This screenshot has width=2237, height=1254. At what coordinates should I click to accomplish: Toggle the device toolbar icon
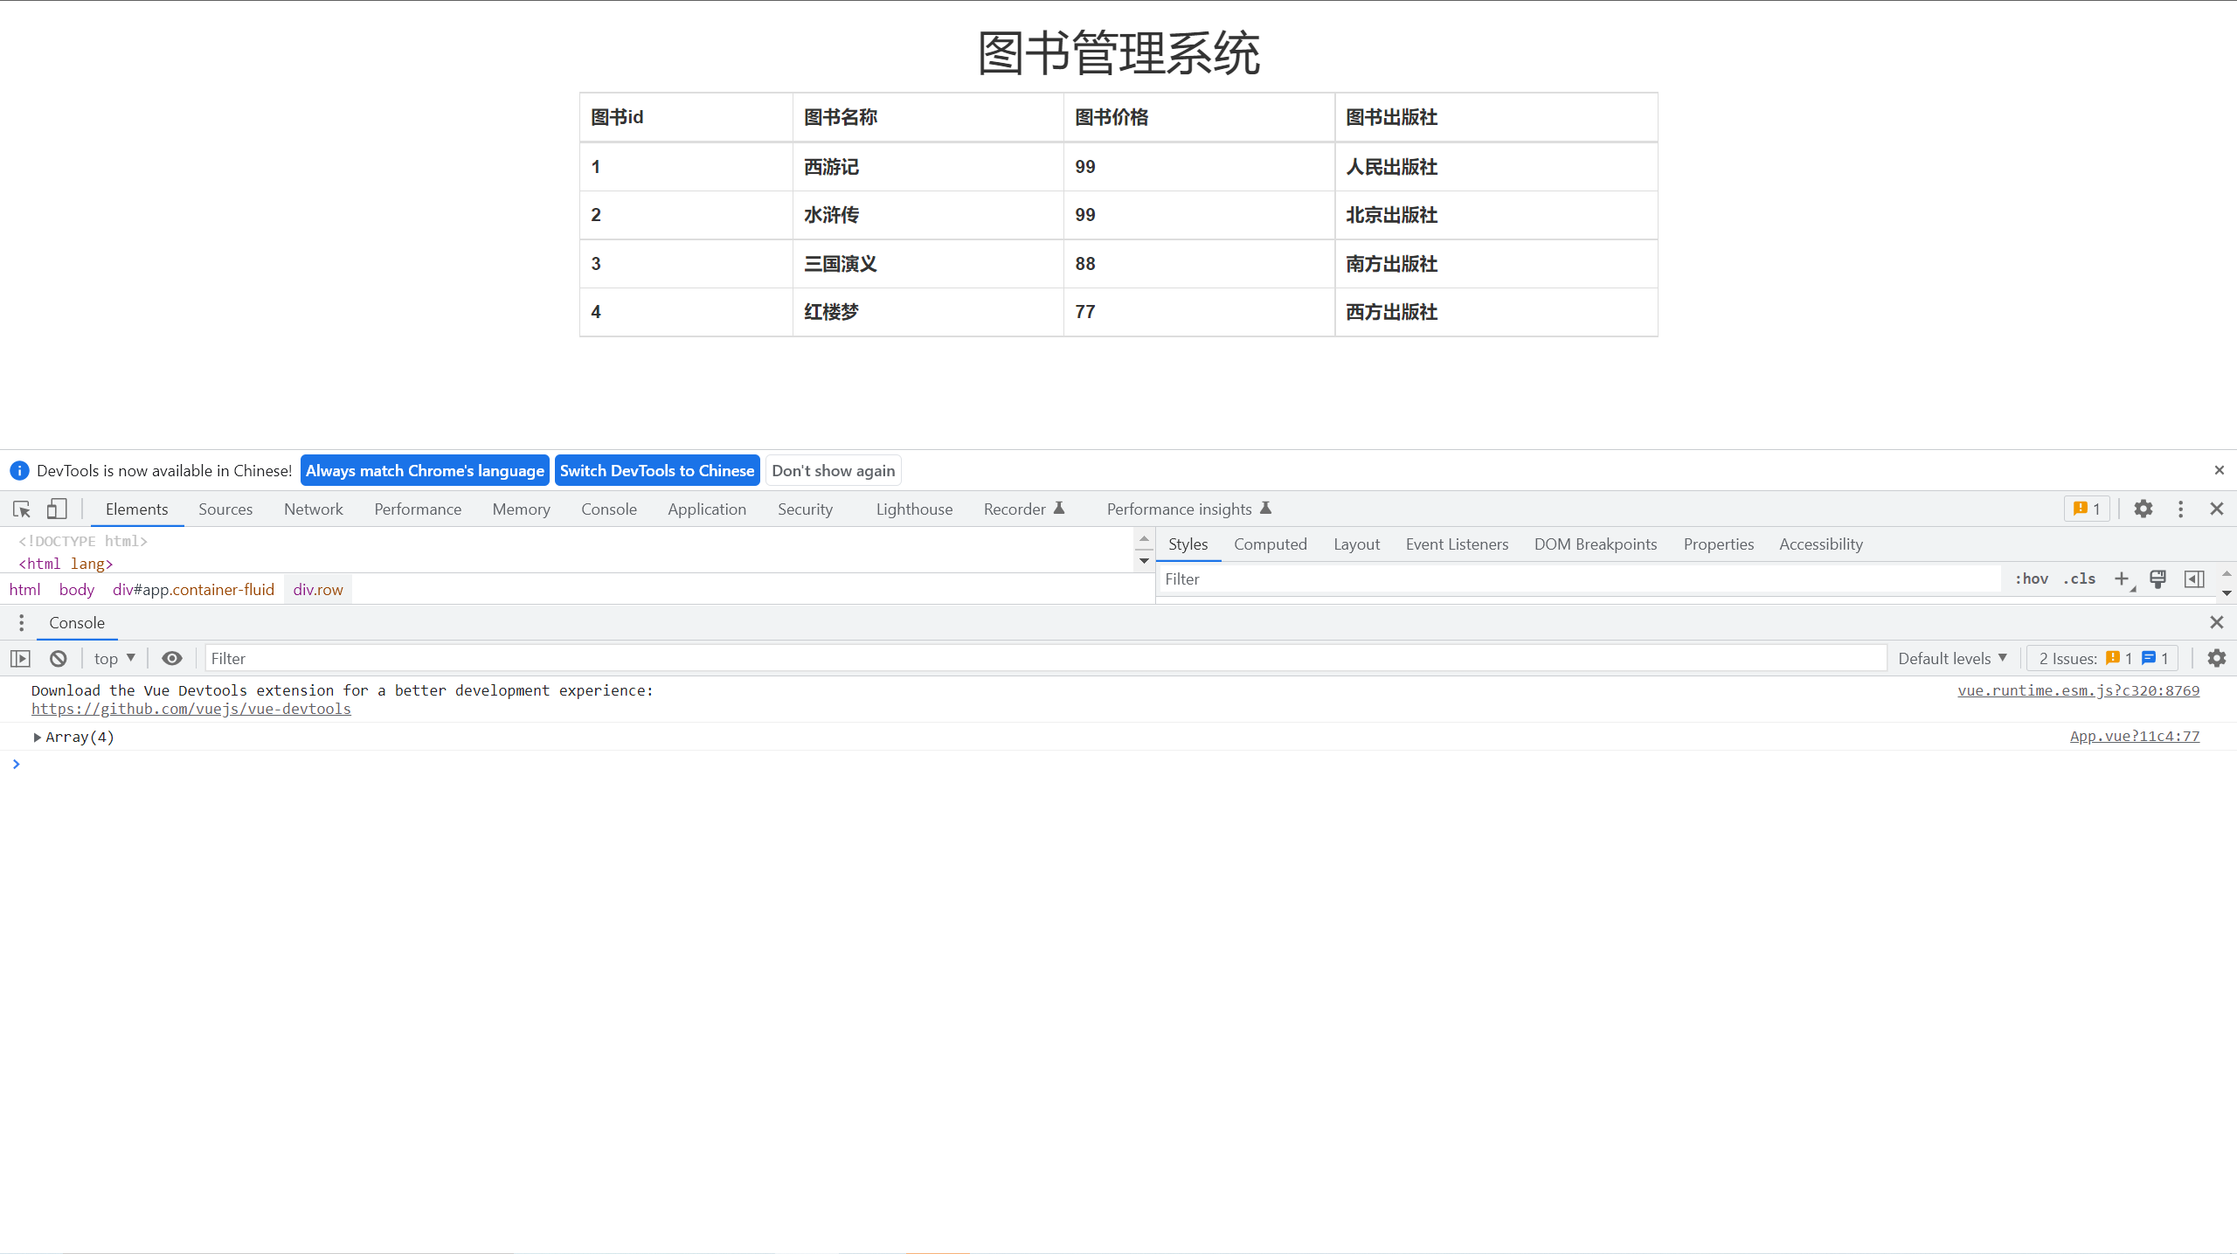coord(57,509)
